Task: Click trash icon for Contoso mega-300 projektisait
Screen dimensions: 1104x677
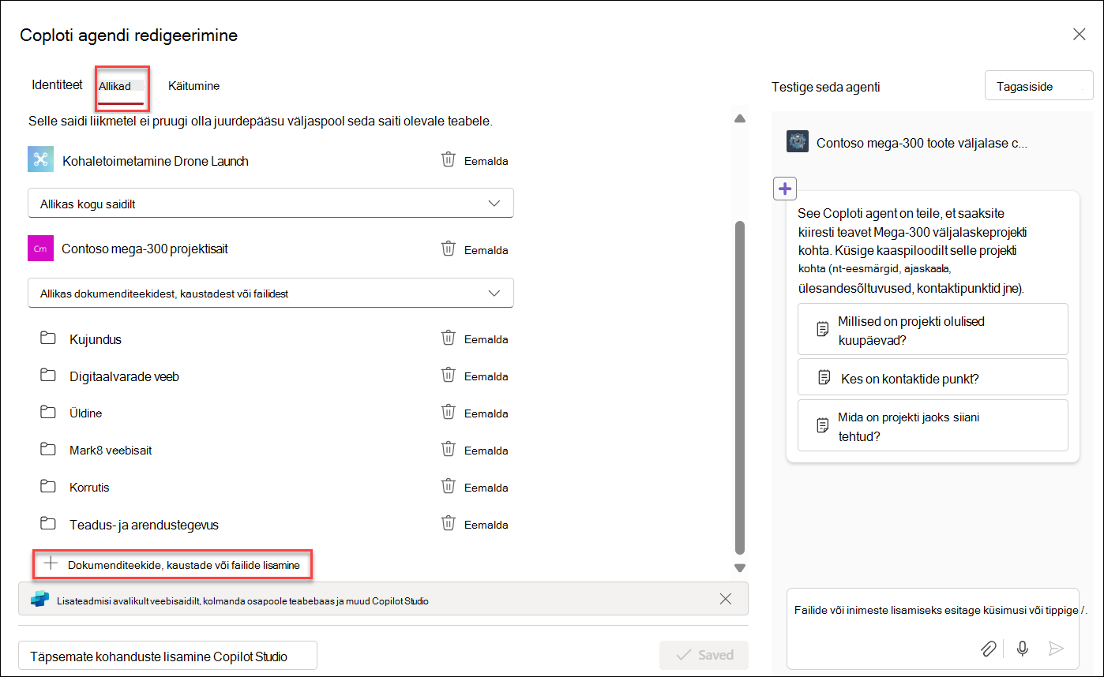Action: point(448,249)
